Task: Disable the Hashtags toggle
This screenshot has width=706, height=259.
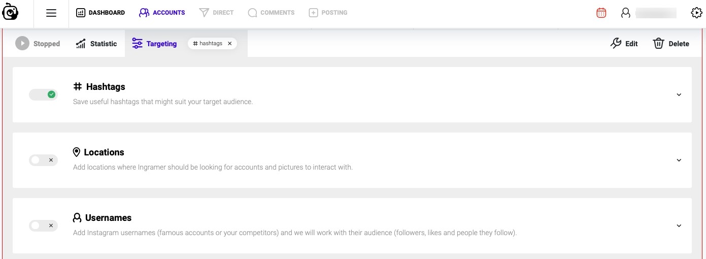Action: [44, 94]
